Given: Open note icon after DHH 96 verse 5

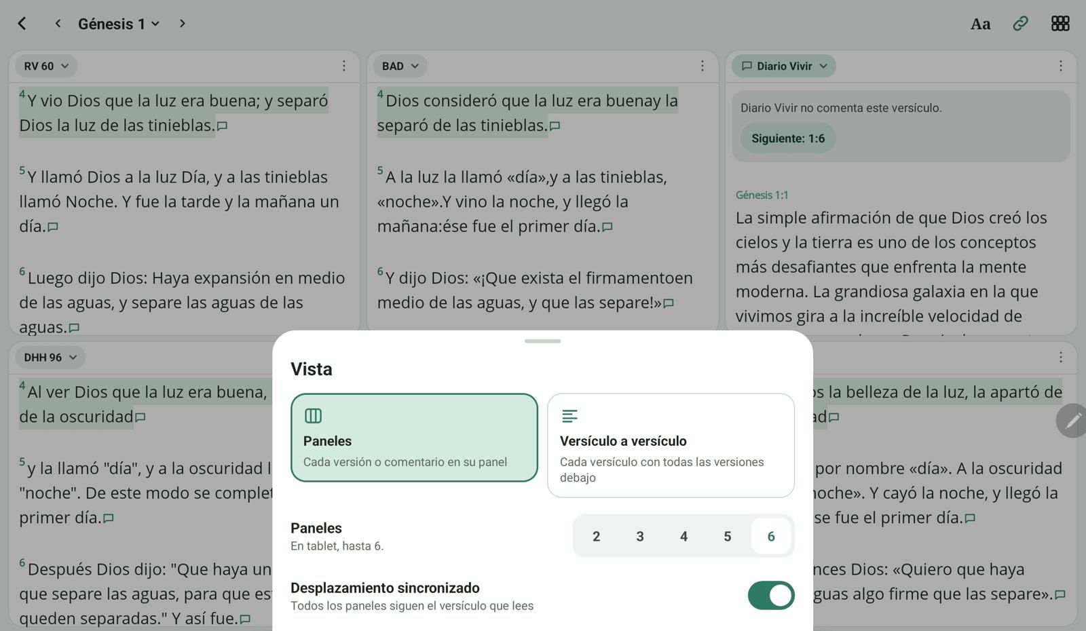Looking at the screenshot, I should click(108, 518).
